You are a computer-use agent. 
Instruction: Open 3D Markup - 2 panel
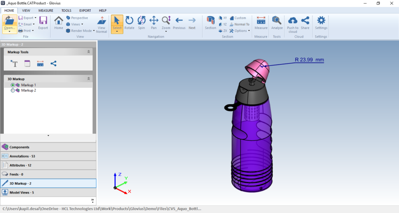click(x=48, y=183)
